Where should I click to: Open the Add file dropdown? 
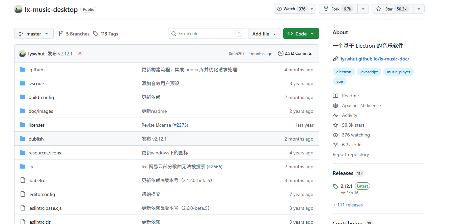tap(264, 34)
